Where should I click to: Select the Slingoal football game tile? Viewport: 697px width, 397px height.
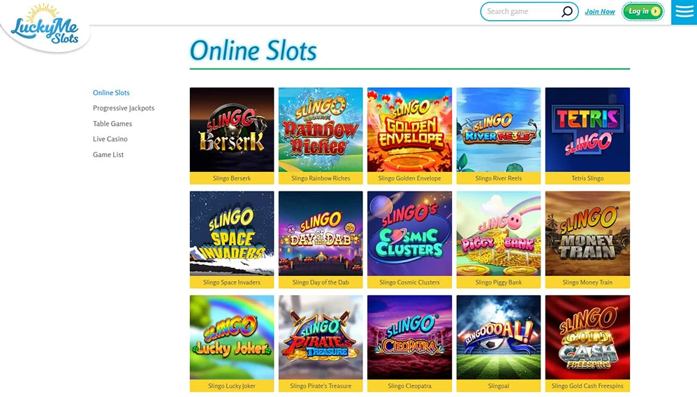(498, 343)
